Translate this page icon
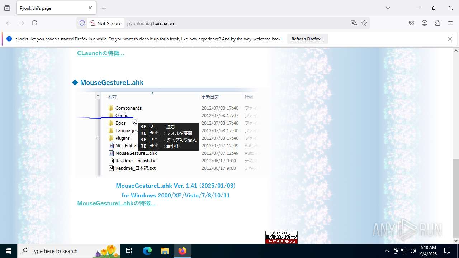 [x=354, y=23]
